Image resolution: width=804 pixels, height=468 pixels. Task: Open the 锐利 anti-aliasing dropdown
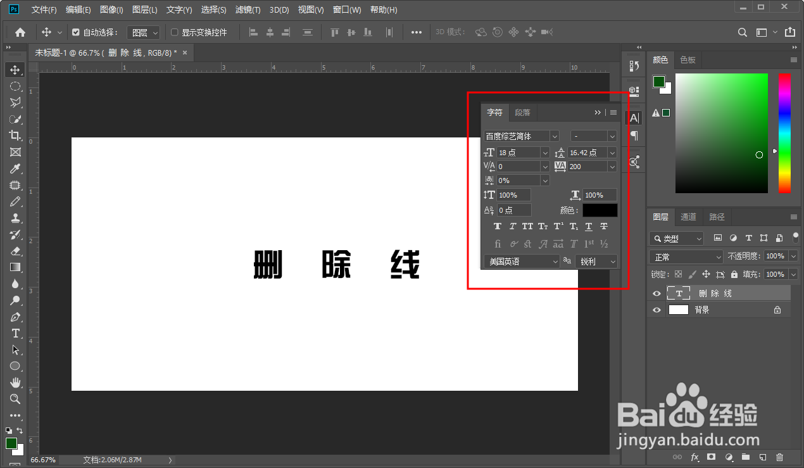coord(596,261)
